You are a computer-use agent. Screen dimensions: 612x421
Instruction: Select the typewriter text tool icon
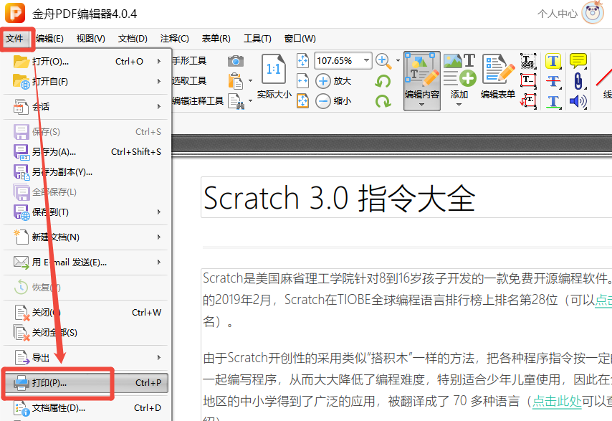[528, 60]
